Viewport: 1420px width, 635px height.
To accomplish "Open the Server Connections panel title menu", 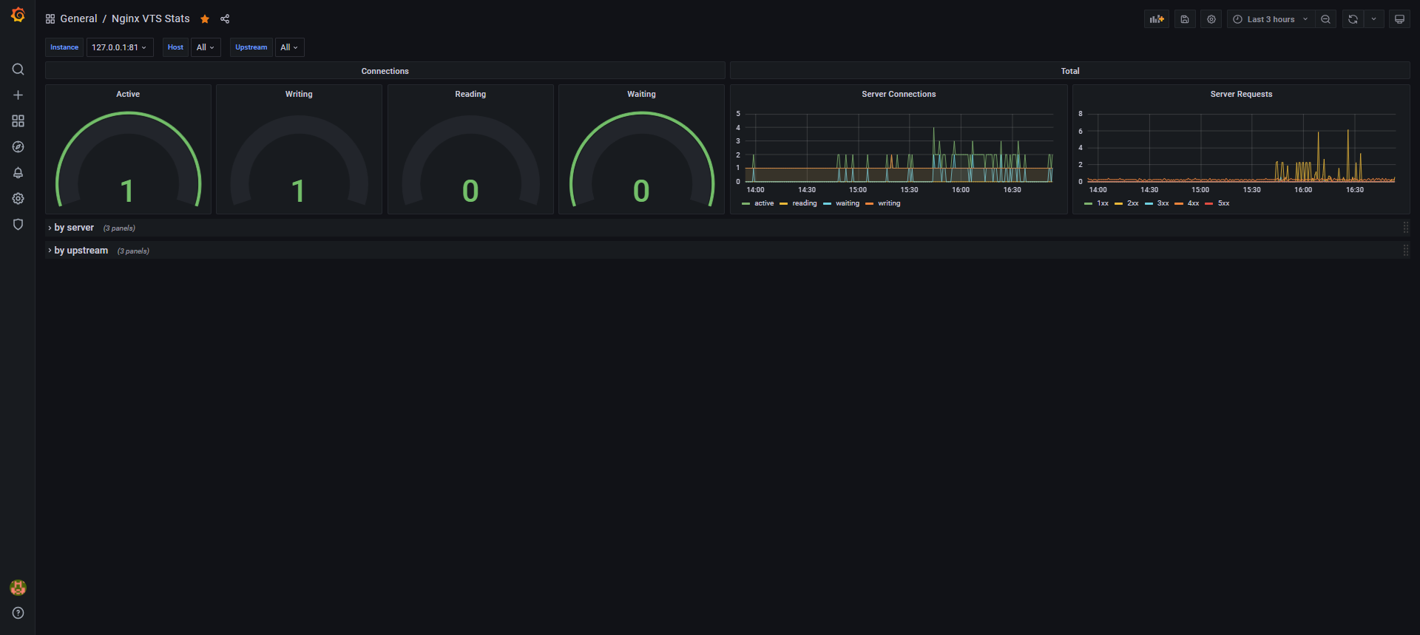I will (x=899, y=94).
